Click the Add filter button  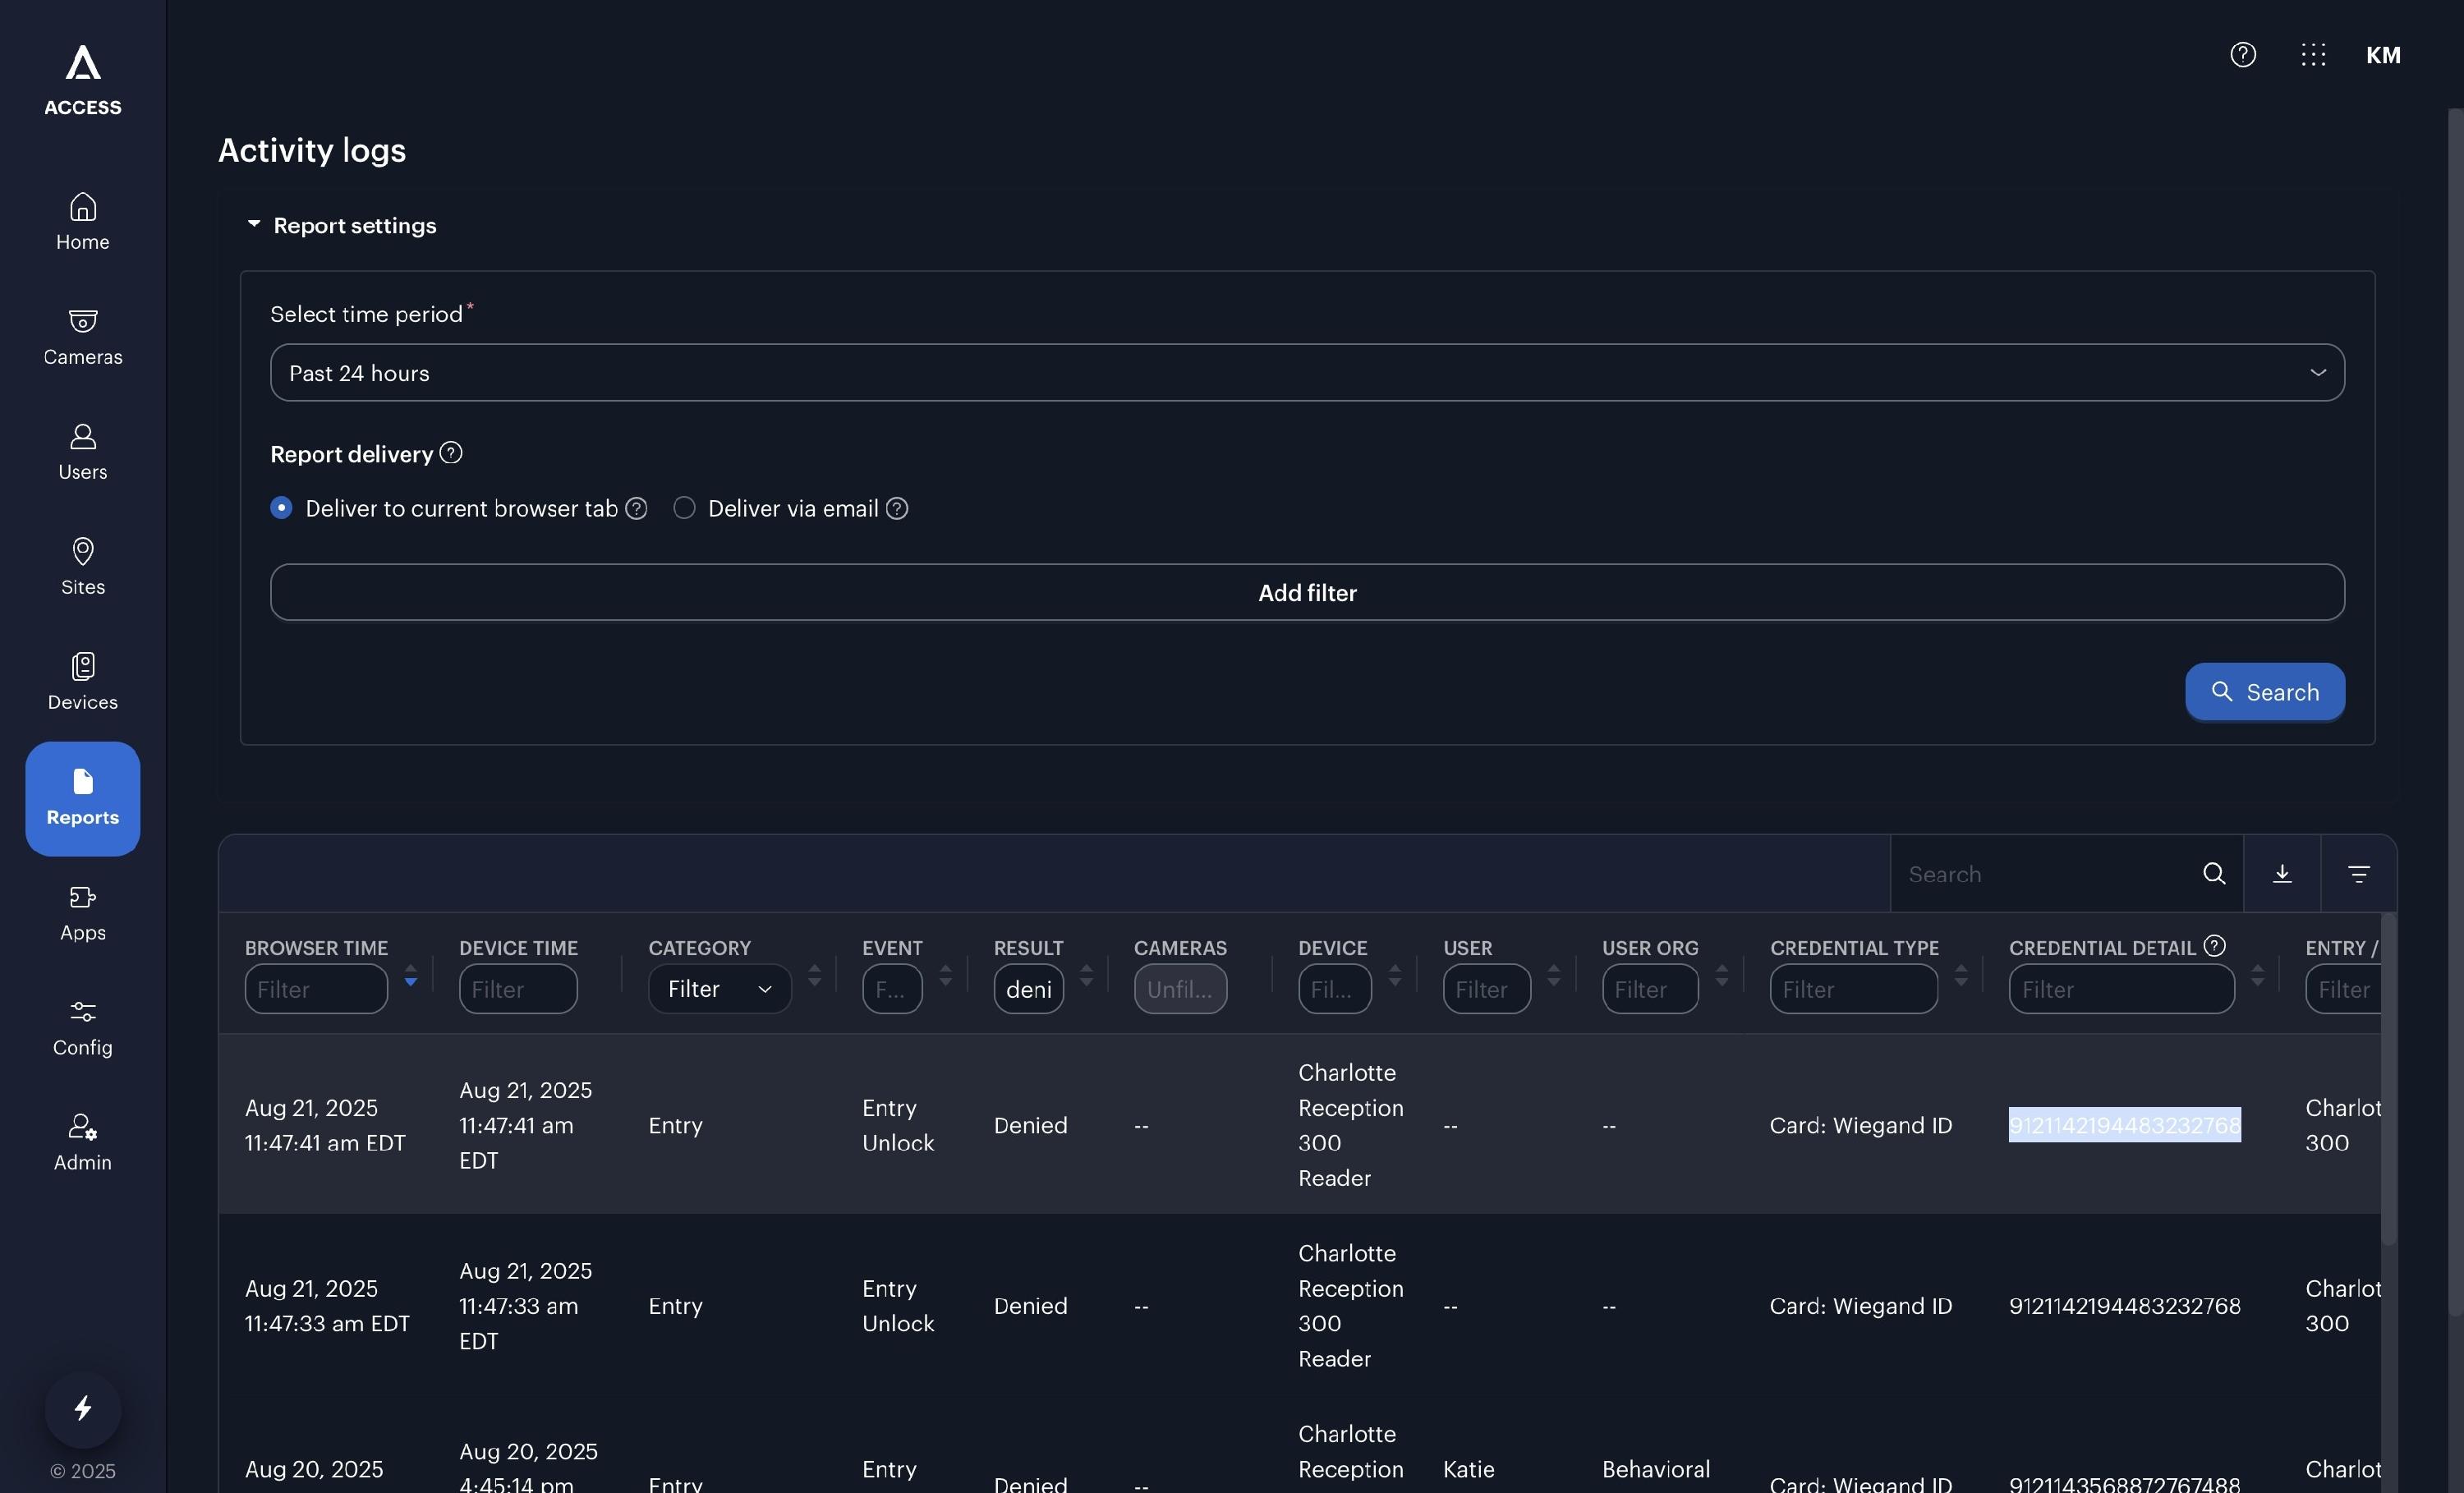[1307, 592]
